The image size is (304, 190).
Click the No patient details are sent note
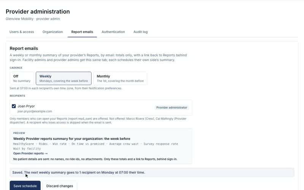pos(95,159)
